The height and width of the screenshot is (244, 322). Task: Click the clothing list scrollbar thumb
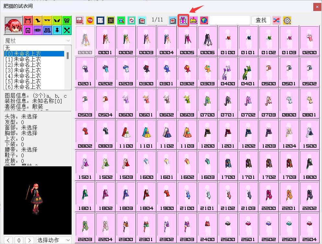pyautogui.click(x=68, y=55)
